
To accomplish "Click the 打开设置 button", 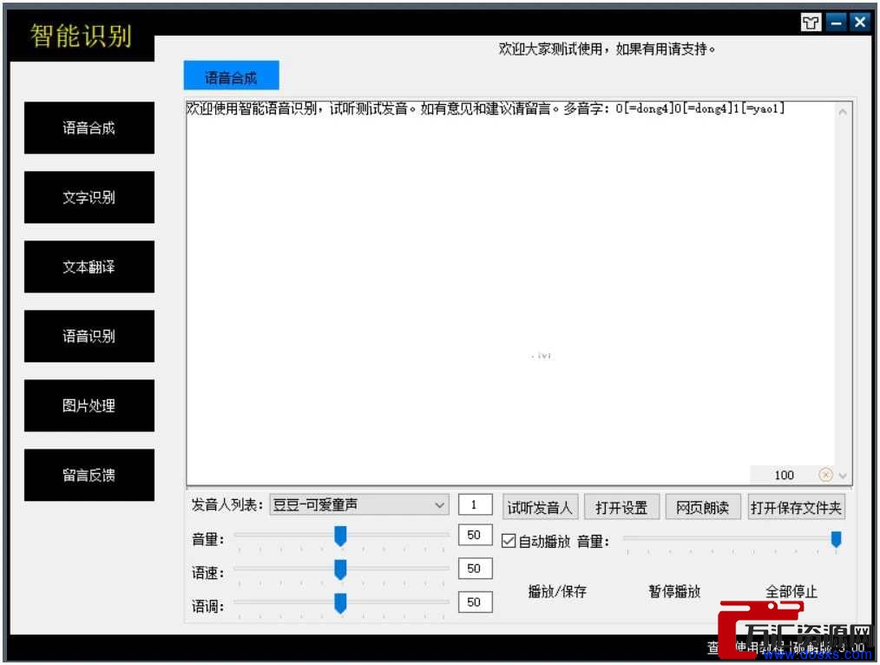I will coord(621,508).
